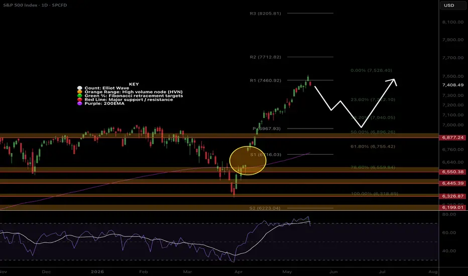Select the yellow ellipse drawing on chart
Viewport: 468px width, 276px height.
(248, 161)
